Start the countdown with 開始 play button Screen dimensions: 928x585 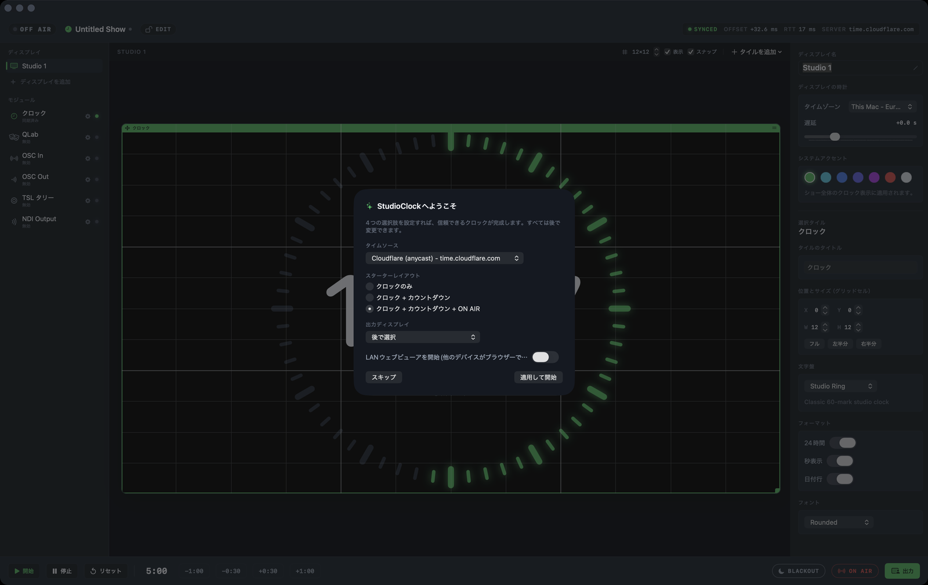[24, 571]
